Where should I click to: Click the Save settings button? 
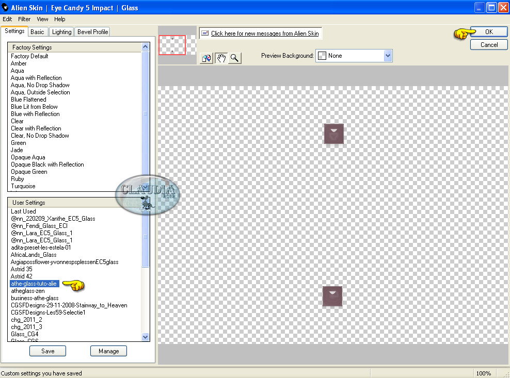point(48,351)
